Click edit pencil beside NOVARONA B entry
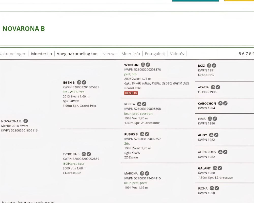This screenshot has width=254, height=203. point(26,121)
